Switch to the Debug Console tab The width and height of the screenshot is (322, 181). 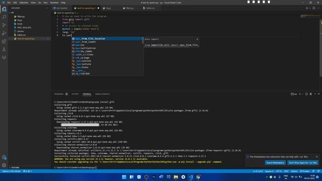pyautogui.click(x=102, y=94)
